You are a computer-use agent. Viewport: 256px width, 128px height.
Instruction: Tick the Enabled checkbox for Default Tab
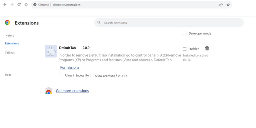point(185,49)
